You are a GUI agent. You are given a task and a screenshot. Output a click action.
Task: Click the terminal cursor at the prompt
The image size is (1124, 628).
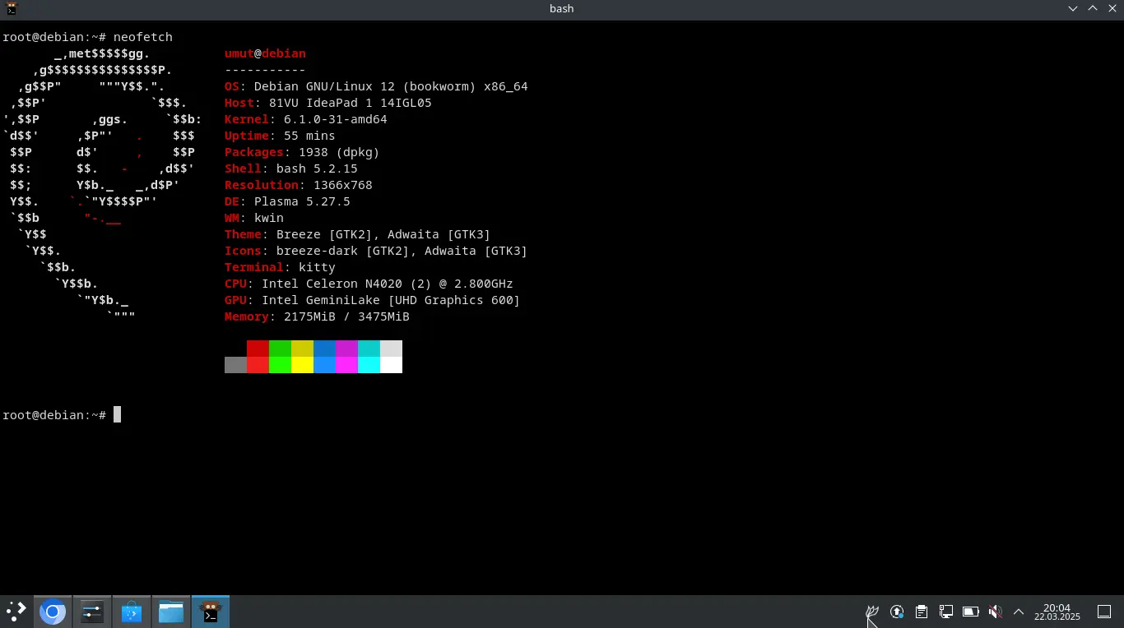(x=117, y=415)
